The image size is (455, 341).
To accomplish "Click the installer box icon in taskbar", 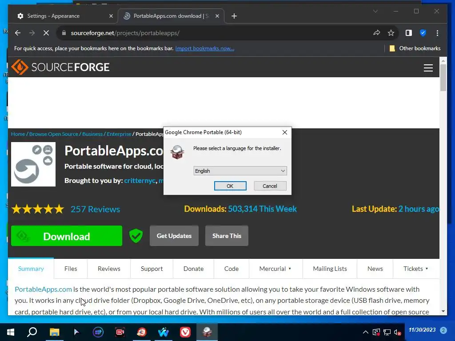I will click(x=207, y=332).
